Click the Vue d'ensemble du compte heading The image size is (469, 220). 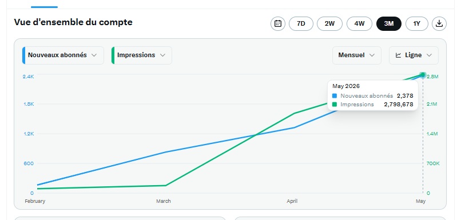point(73,22)
